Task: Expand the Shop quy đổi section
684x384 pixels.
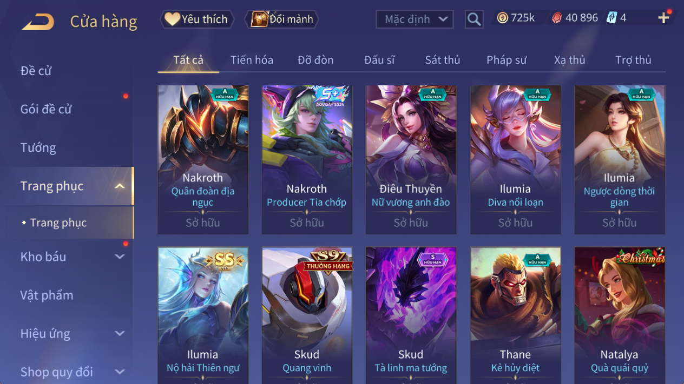Action: [120, 372]
